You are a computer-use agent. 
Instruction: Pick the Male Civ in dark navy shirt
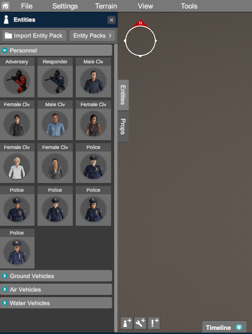click(93, 77)
